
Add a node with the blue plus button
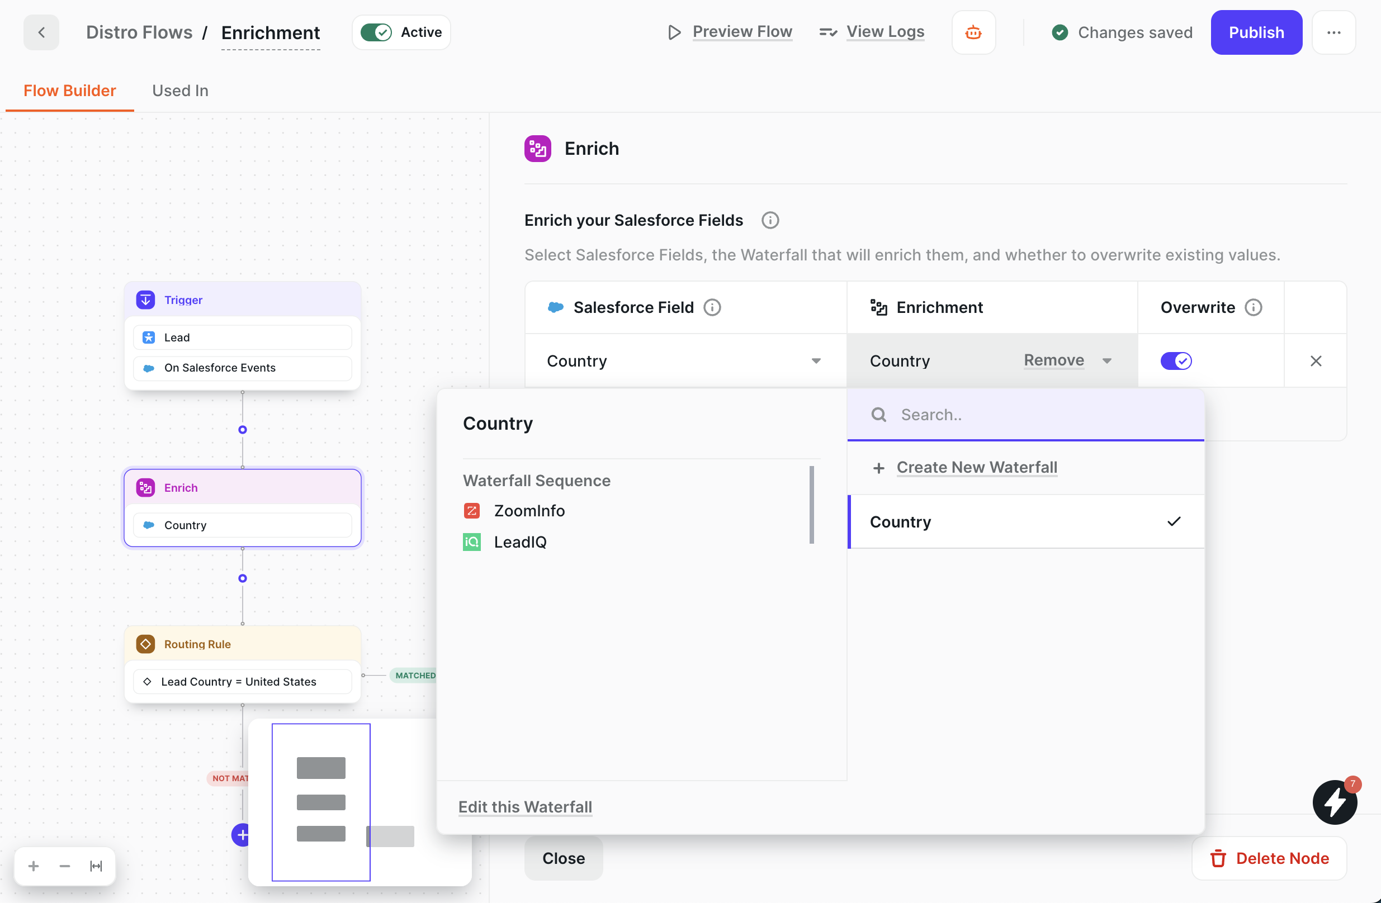pyautogui.click(x=240, y=835)
